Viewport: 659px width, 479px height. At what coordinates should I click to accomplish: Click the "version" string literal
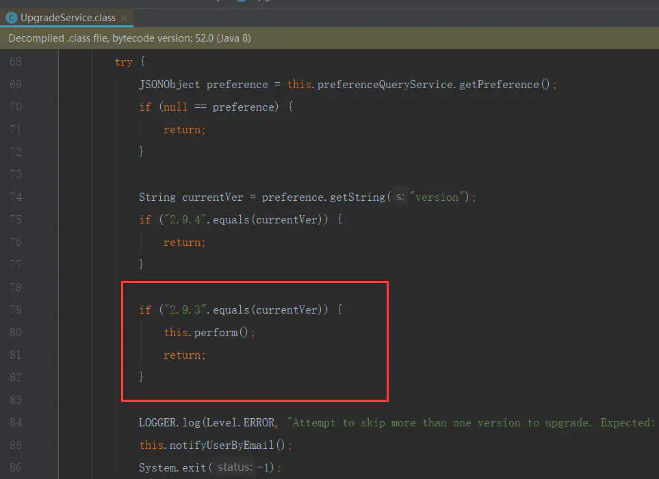coord(437,197)
